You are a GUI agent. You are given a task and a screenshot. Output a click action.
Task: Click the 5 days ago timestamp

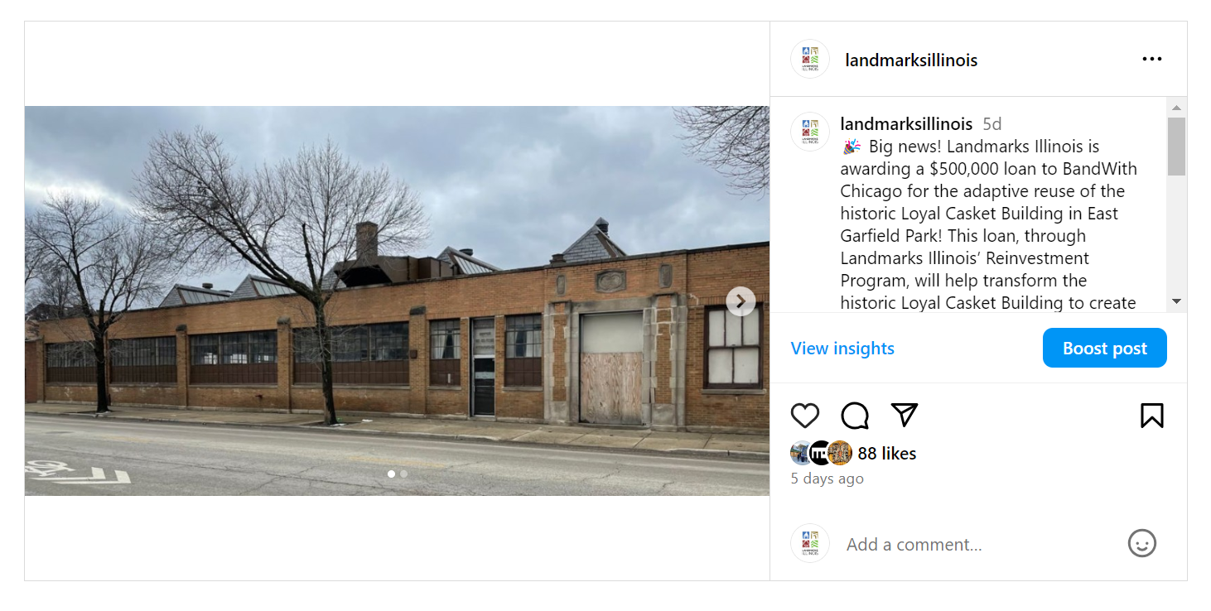(x=827, y=479)
